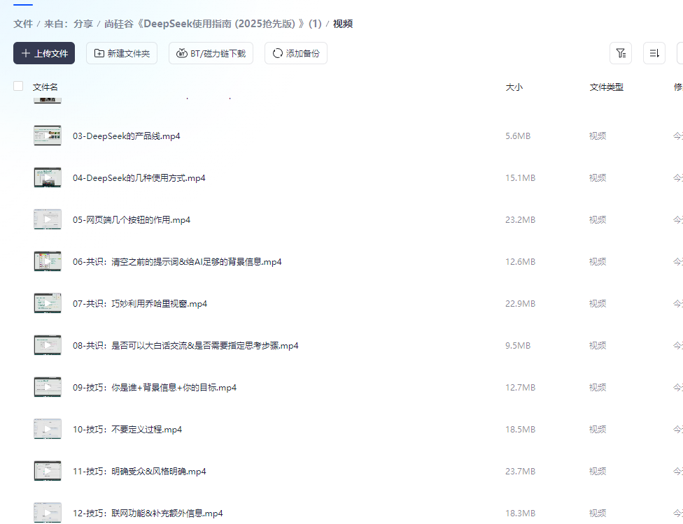Open the filter icon
Screen dimensions: 683x524
click(x=621, y=53)
